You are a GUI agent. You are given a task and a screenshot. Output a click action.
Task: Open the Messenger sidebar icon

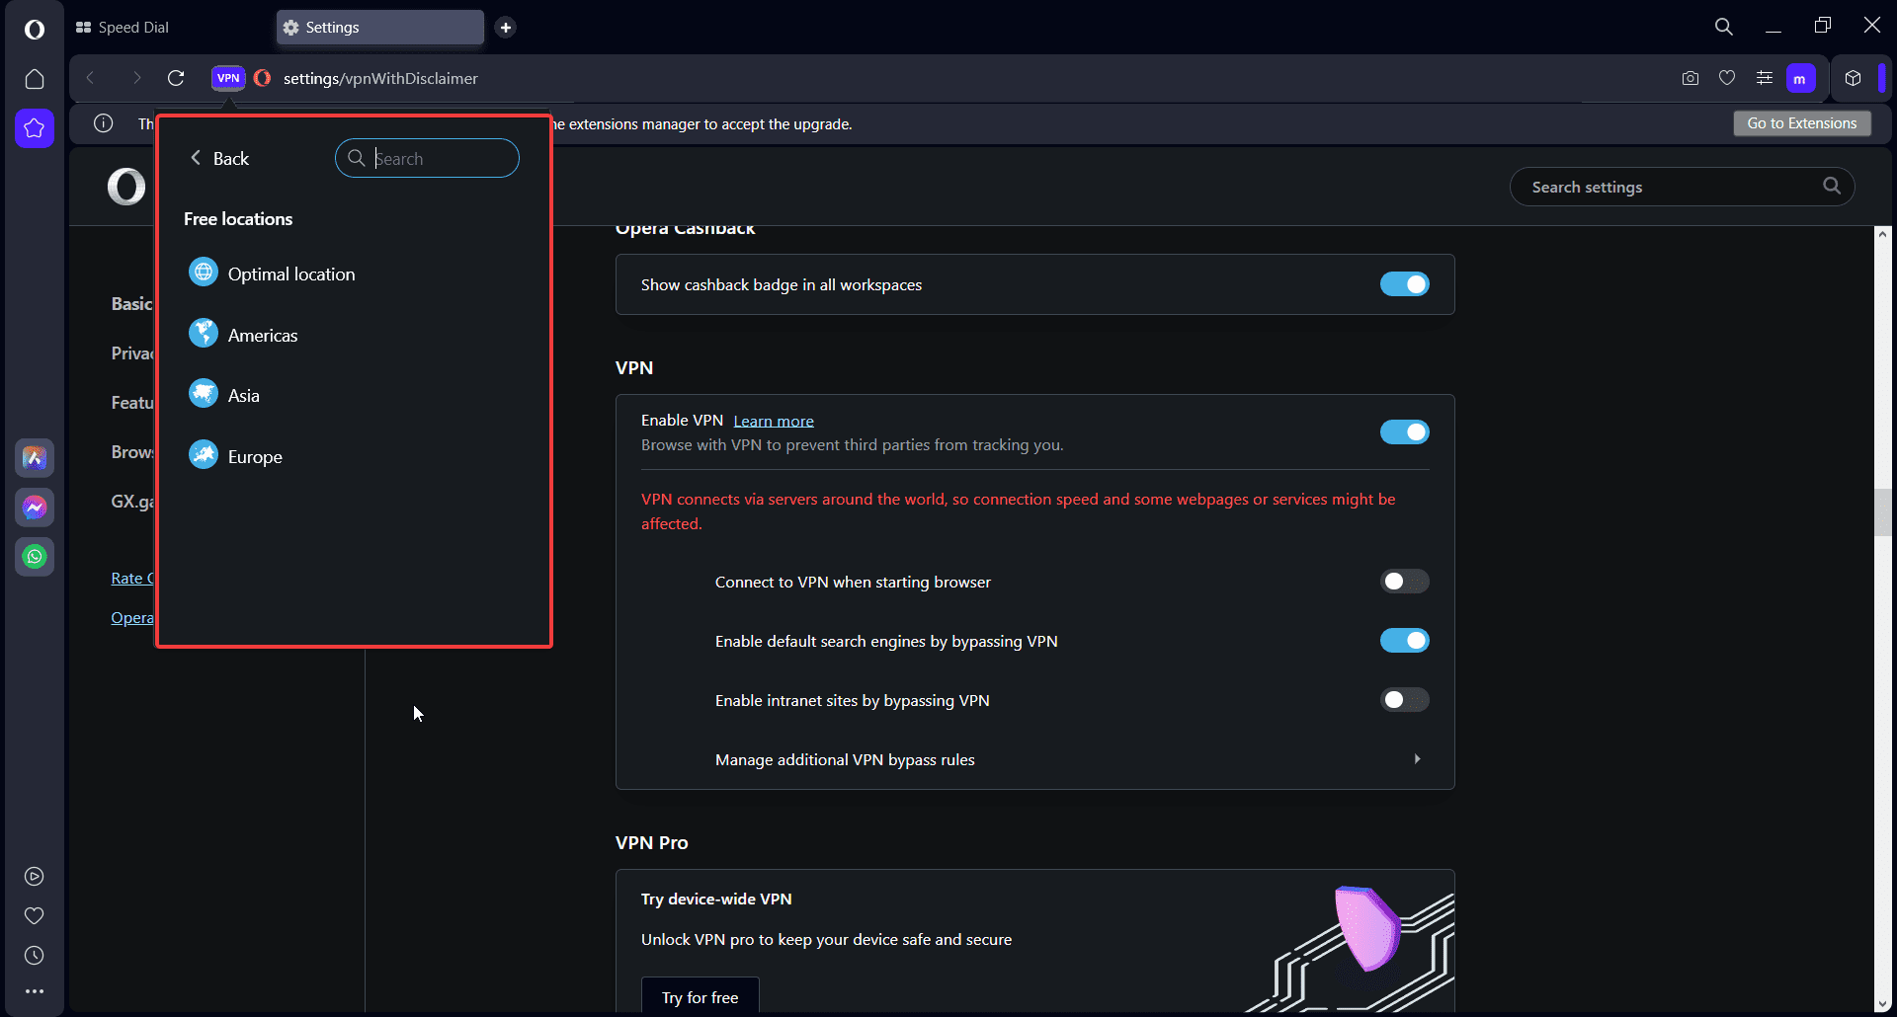click(35, 508)
